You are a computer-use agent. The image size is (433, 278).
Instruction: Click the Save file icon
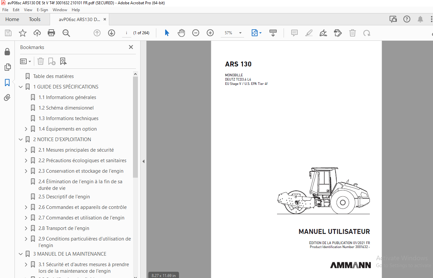8,33
